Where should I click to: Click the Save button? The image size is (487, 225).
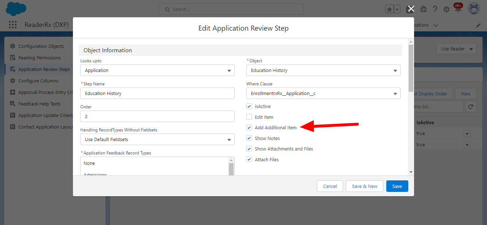point(397,186)
